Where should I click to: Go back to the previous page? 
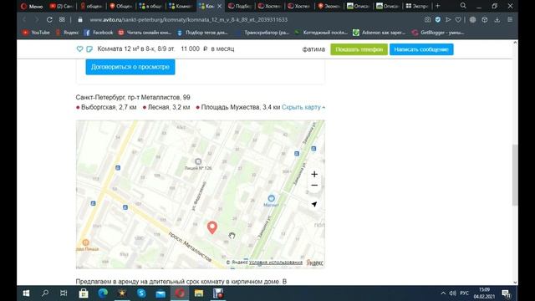pos(24,20)
